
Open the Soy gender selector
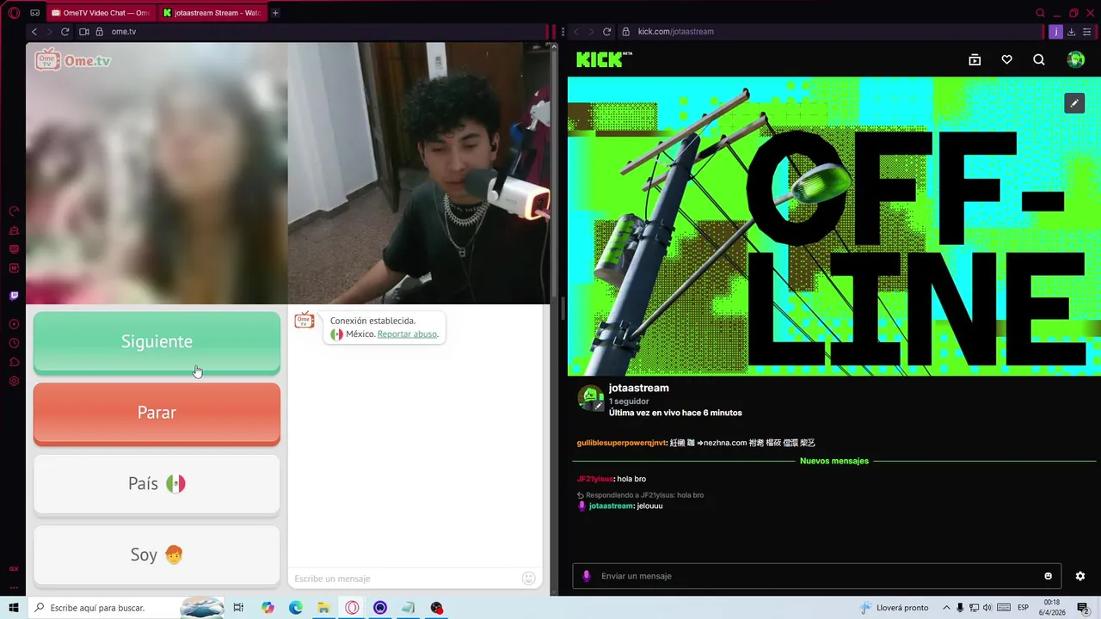tap(157, 555)
